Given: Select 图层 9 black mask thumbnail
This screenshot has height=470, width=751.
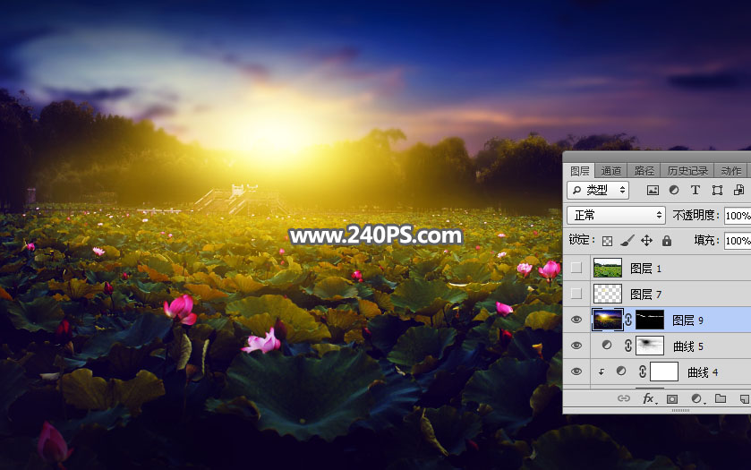Looking at the screenshot, I should [650, 320].
